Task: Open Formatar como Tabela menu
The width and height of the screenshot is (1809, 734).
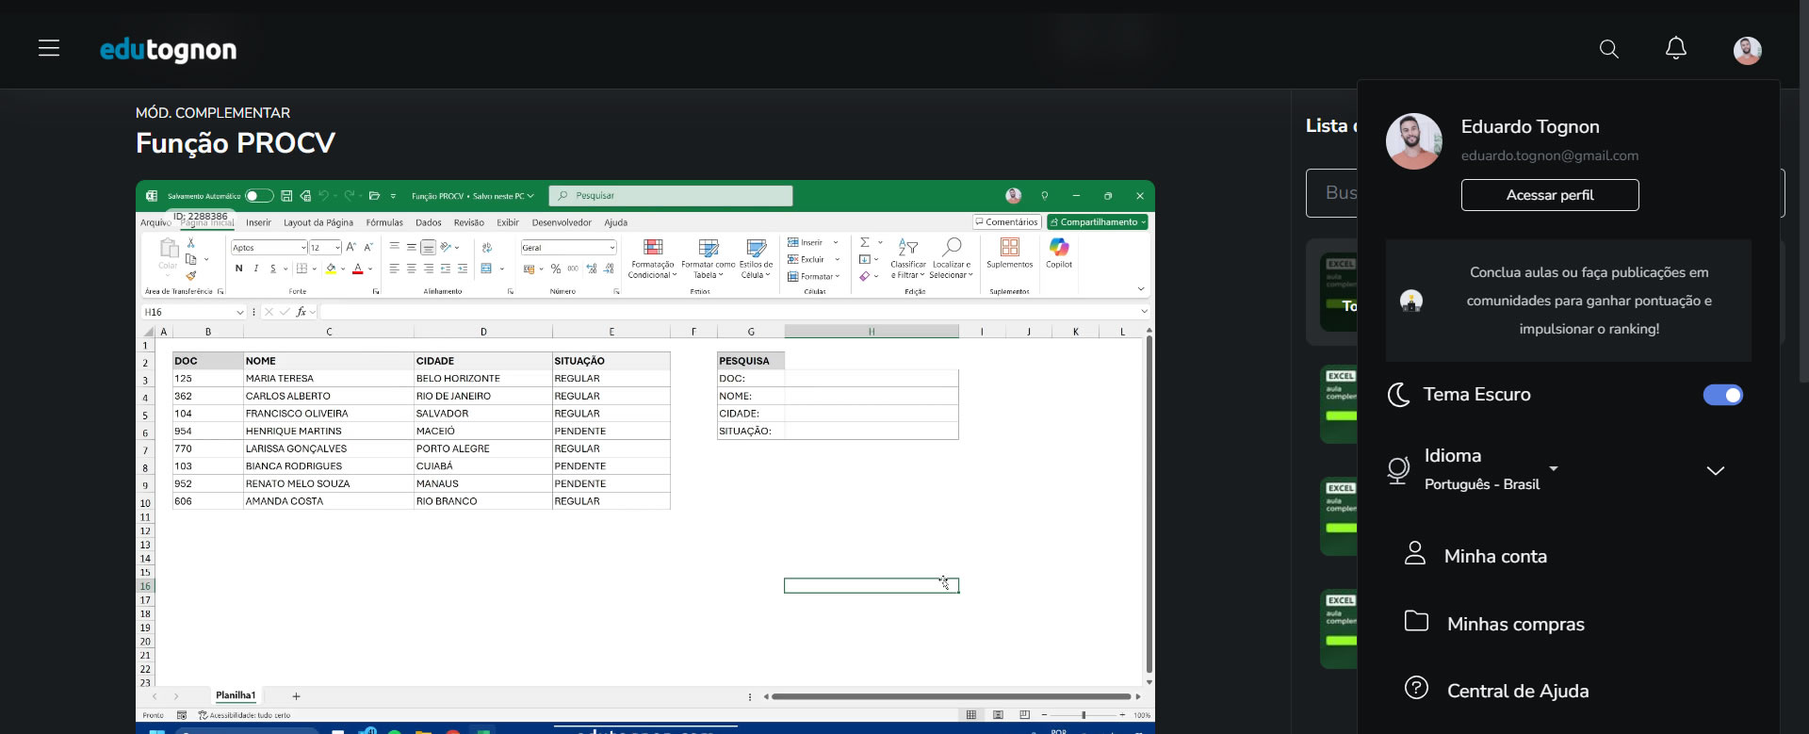Action: (x=709, y=258)
